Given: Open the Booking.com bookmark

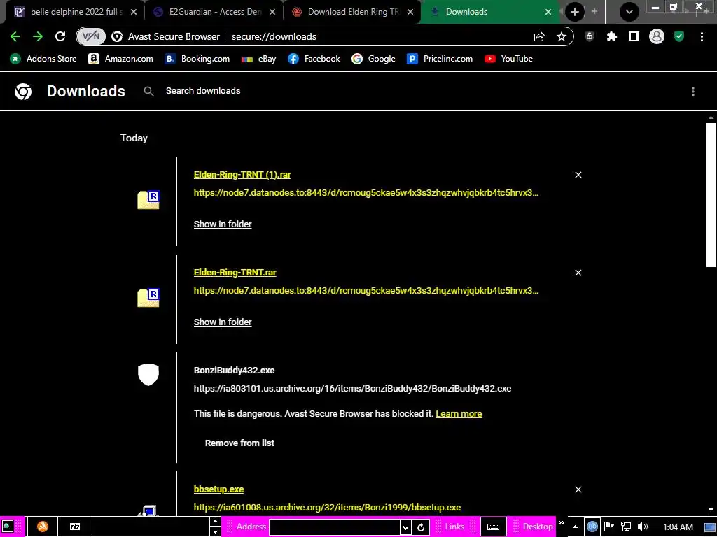Looking at the screenshot, I should pos(197,59).
